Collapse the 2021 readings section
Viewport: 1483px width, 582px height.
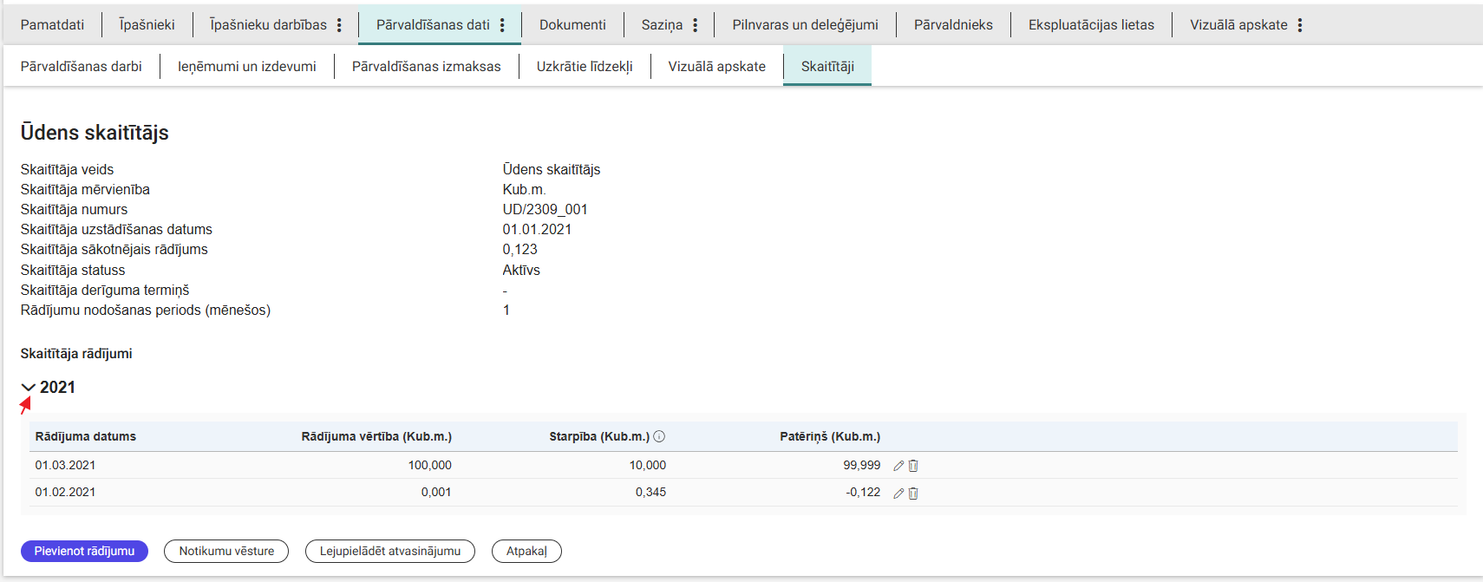pyautogui.click(x=29, y=388)
